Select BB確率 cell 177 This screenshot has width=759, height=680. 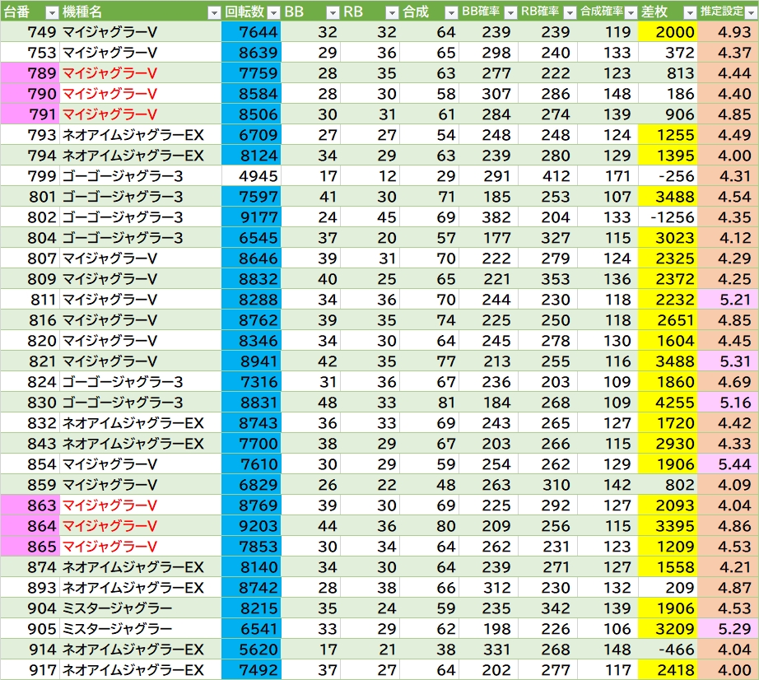click(488, 238)
